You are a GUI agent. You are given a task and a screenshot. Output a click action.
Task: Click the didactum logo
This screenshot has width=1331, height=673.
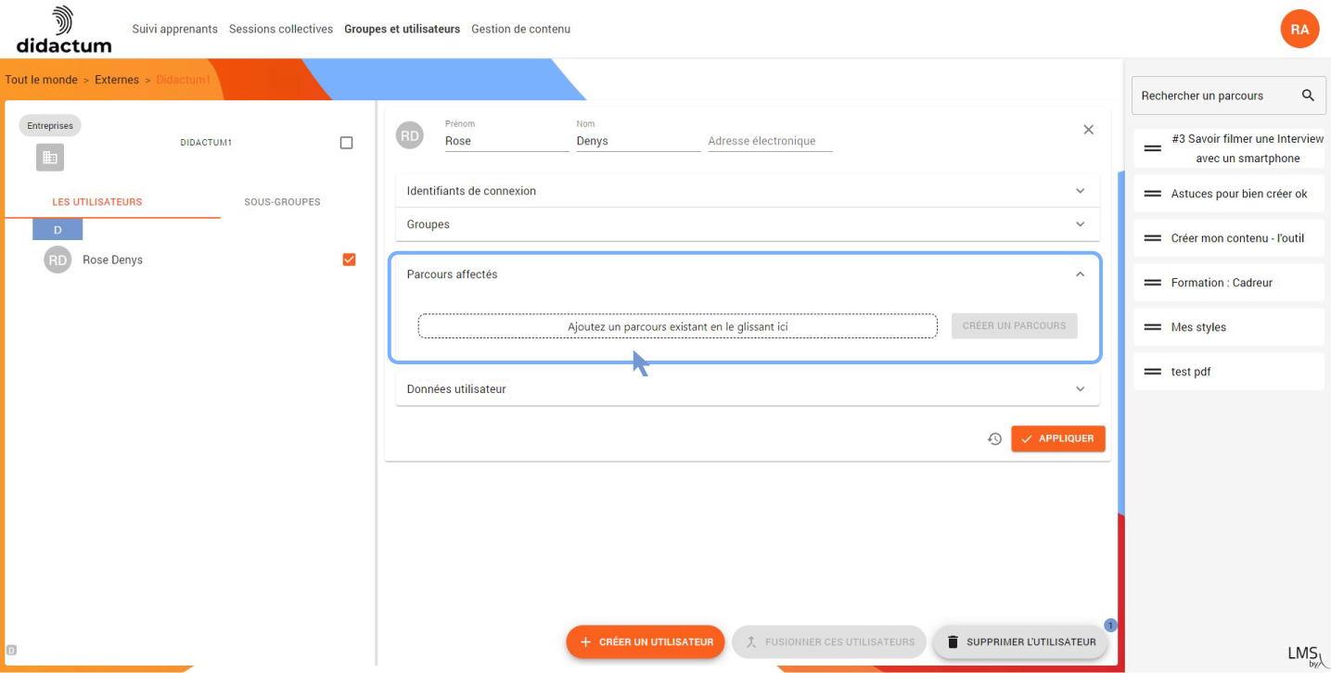point(64,30)
